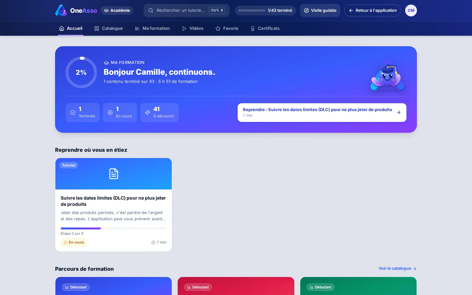Viewport: 472px width, 295px height.
Task: Click the tutorial card's step progress bar
Action: (113, 228)
